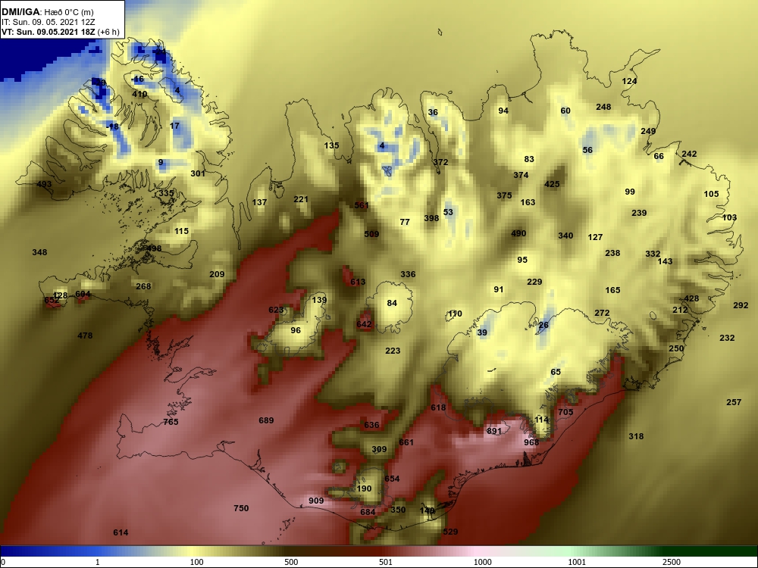758x568 pixels.
Task: Click the map value 332
Action: click(x=653, y=254)
